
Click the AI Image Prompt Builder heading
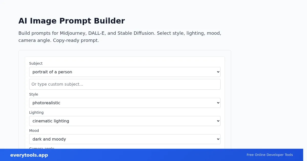72,21
